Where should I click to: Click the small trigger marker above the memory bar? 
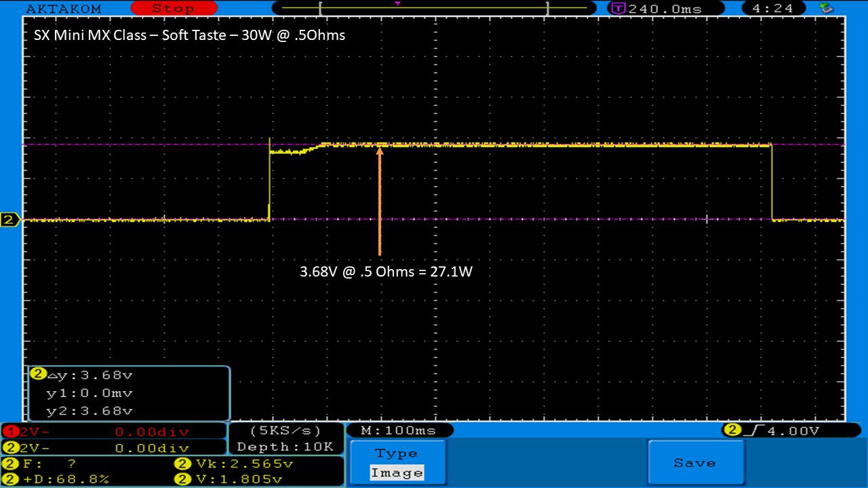coord(397,3)
